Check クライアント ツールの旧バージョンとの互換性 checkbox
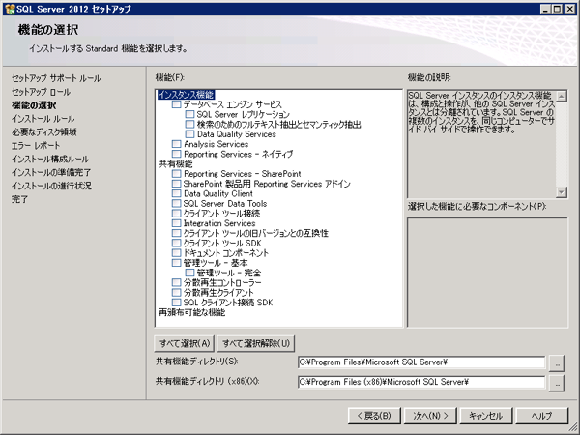Viewport: 580px width, 435px height. coord(177,233)
